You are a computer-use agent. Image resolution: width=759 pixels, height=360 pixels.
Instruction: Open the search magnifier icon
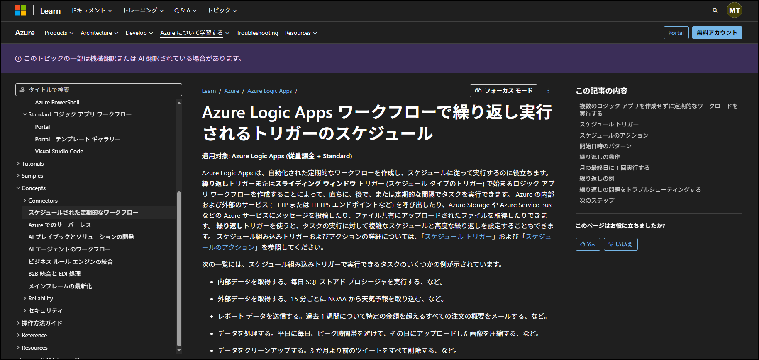pyautogui.click(x=715, y=10)
